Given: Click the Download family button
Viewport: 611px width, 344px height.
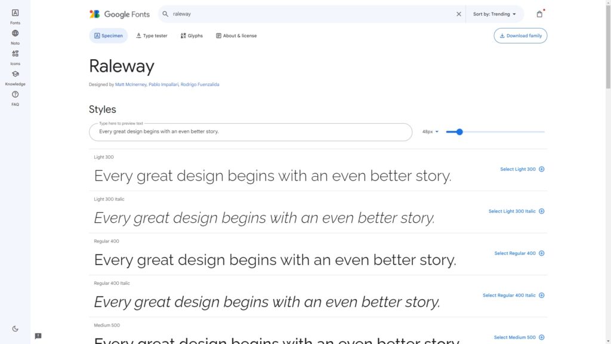Looking at the screenshot, I should (520, 35).
